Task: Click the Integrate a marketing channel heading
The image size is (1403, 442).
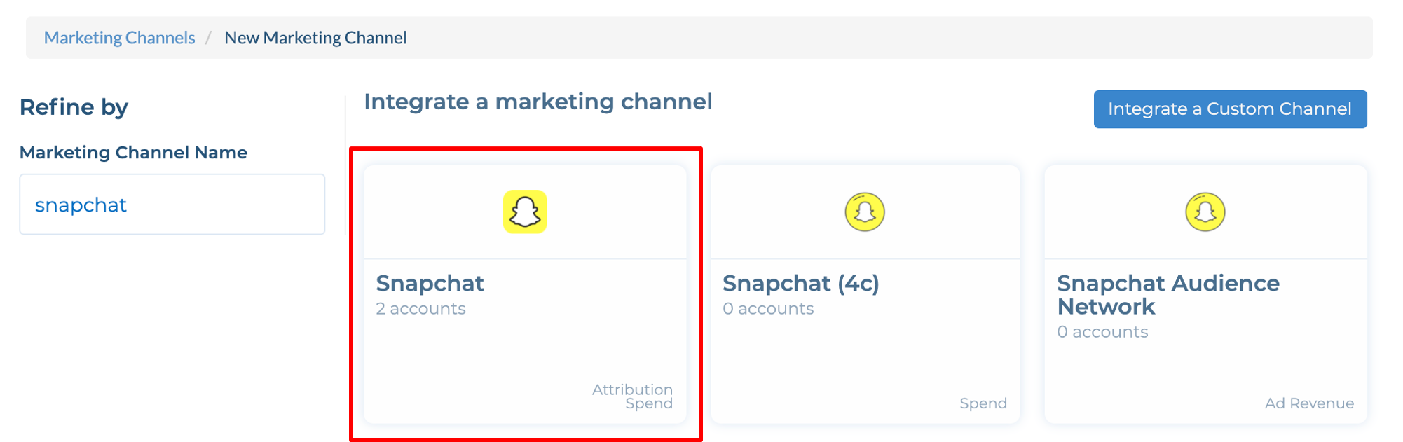Action: coord(538,102)
